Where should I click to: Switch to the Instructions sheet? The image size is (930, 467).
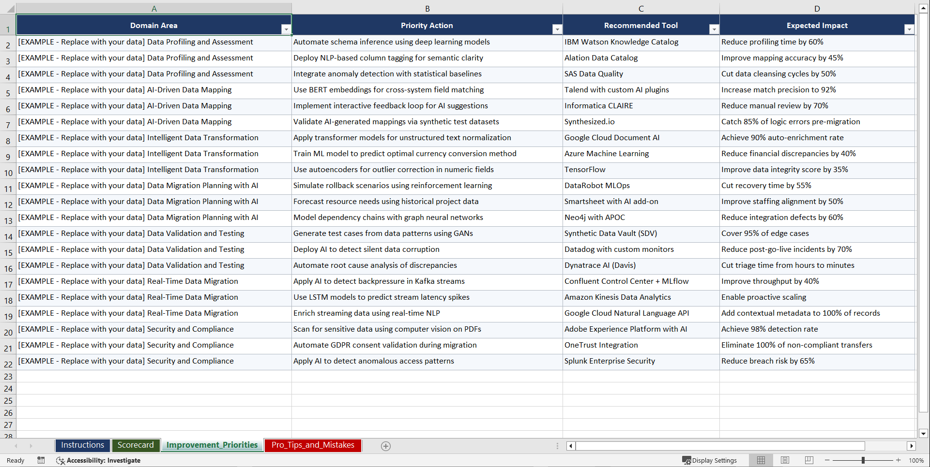point(82,445)
